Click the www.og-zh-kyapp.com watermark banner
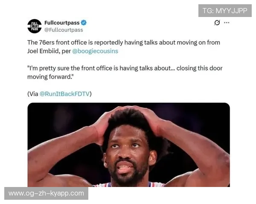Viewport: 256px width, 204px height. pyautogui.click(x=46, y=193)
